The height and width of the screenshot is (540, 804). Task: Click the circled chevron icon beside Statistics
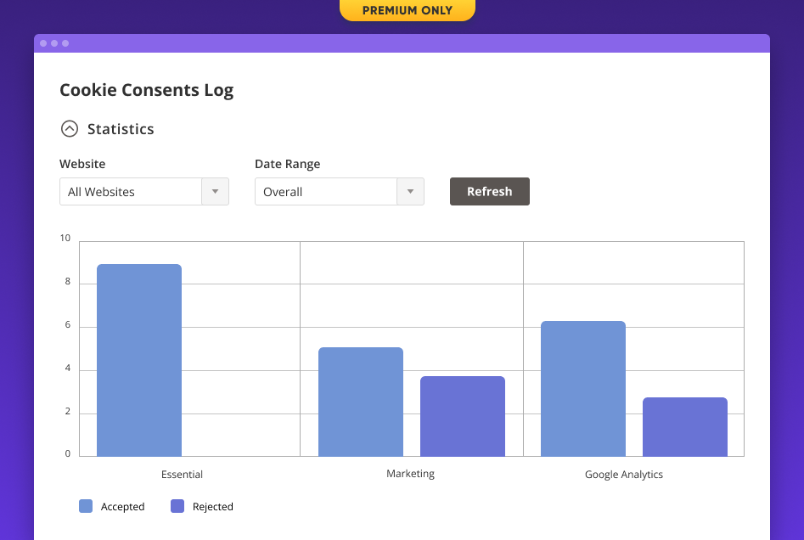[x=70, y=128]
